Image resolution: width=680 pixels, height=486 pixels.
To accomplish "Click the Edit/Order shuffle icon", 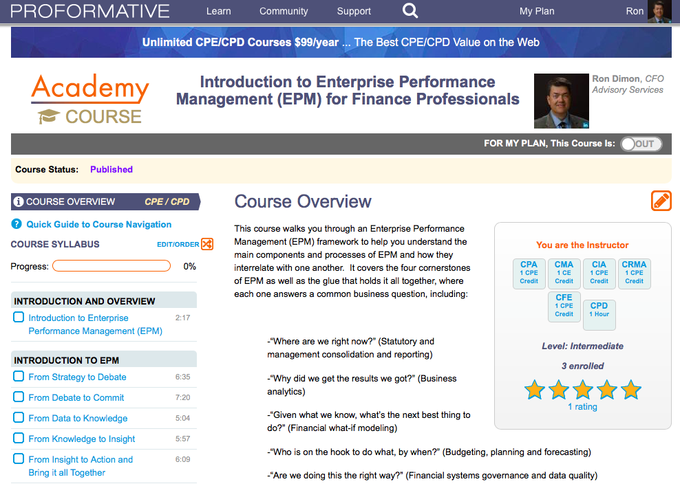I will click(x=207, y=244).
